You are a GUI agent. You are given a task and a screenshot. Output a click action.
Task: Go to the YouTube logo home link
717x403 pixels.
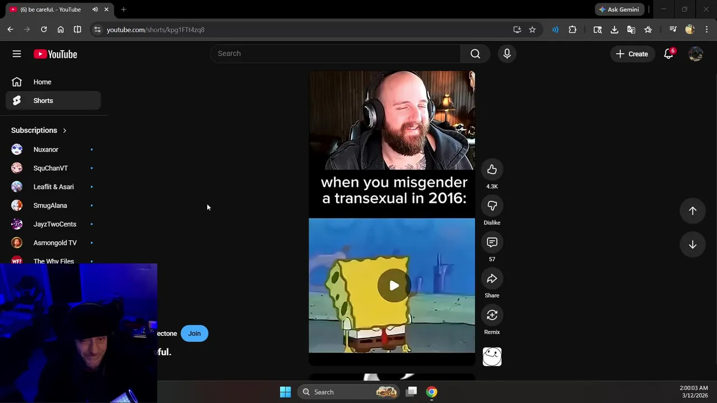pos(55,54)
